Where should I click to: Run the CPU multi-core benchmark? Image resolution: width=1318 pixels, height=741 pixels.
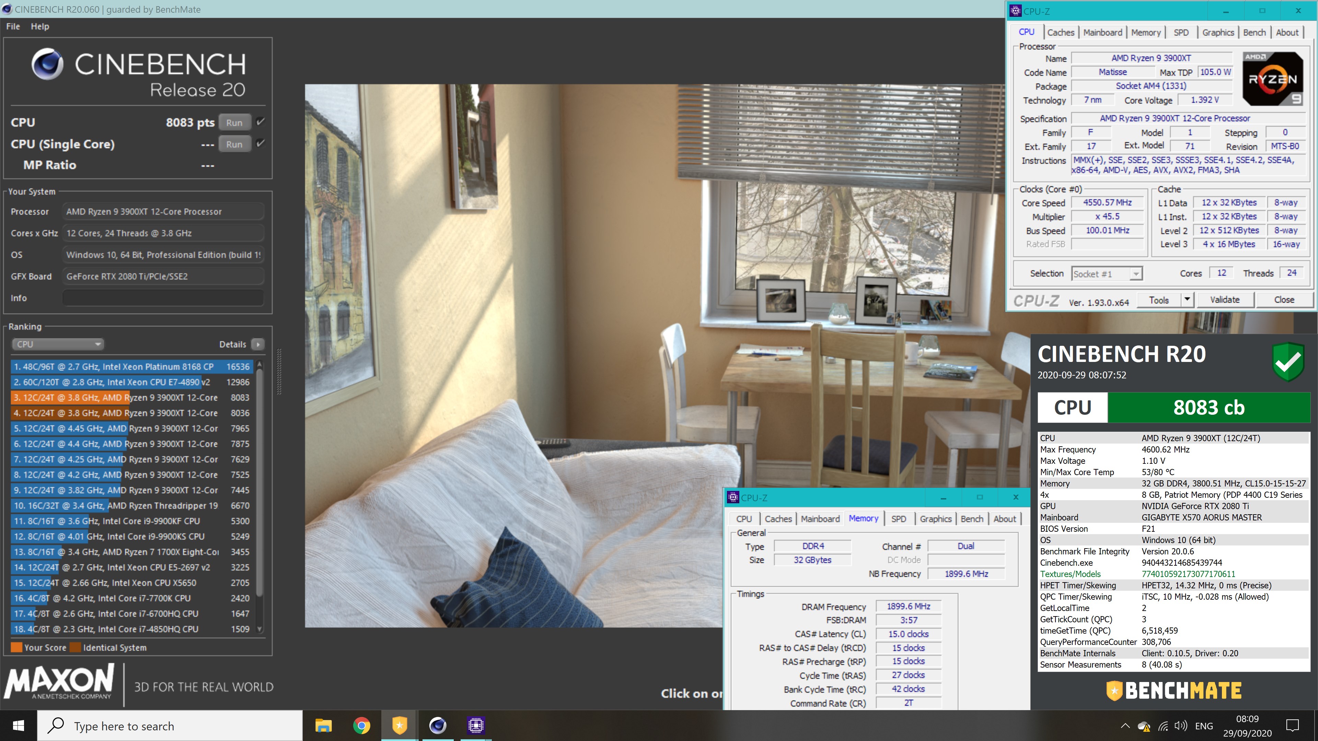[x=234, y=123]
